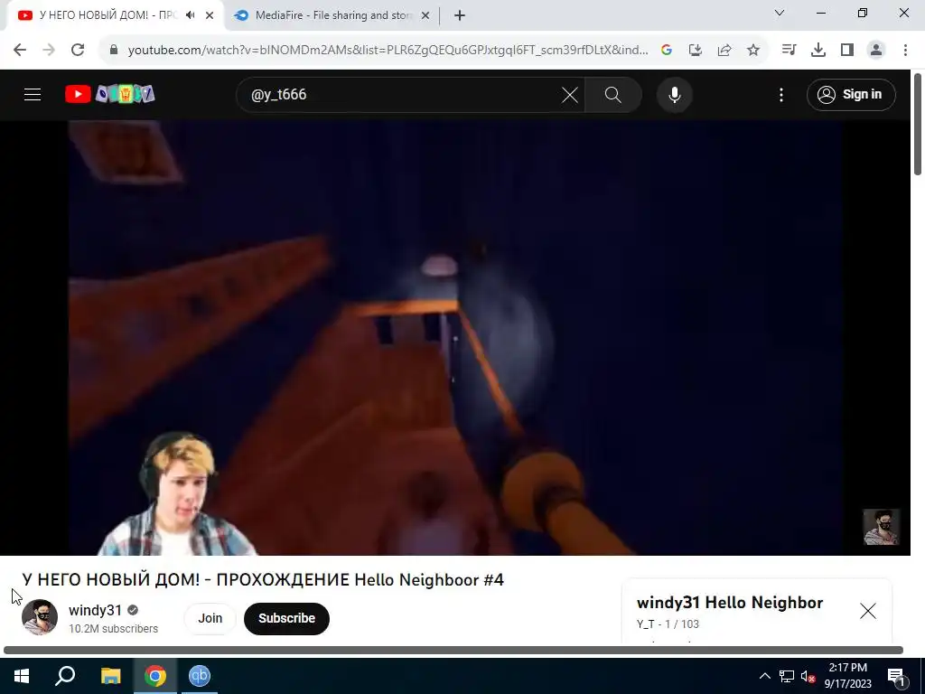Join the windy31 channel membership
925x694 pixels.
[210, 618]
